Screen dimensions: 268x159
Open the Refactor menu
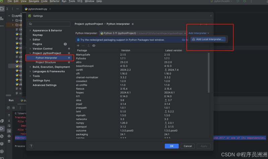[x=55, y=1]
